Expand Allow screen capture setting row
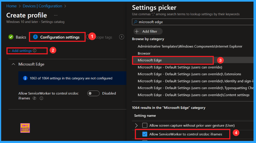 pos(136,125)
